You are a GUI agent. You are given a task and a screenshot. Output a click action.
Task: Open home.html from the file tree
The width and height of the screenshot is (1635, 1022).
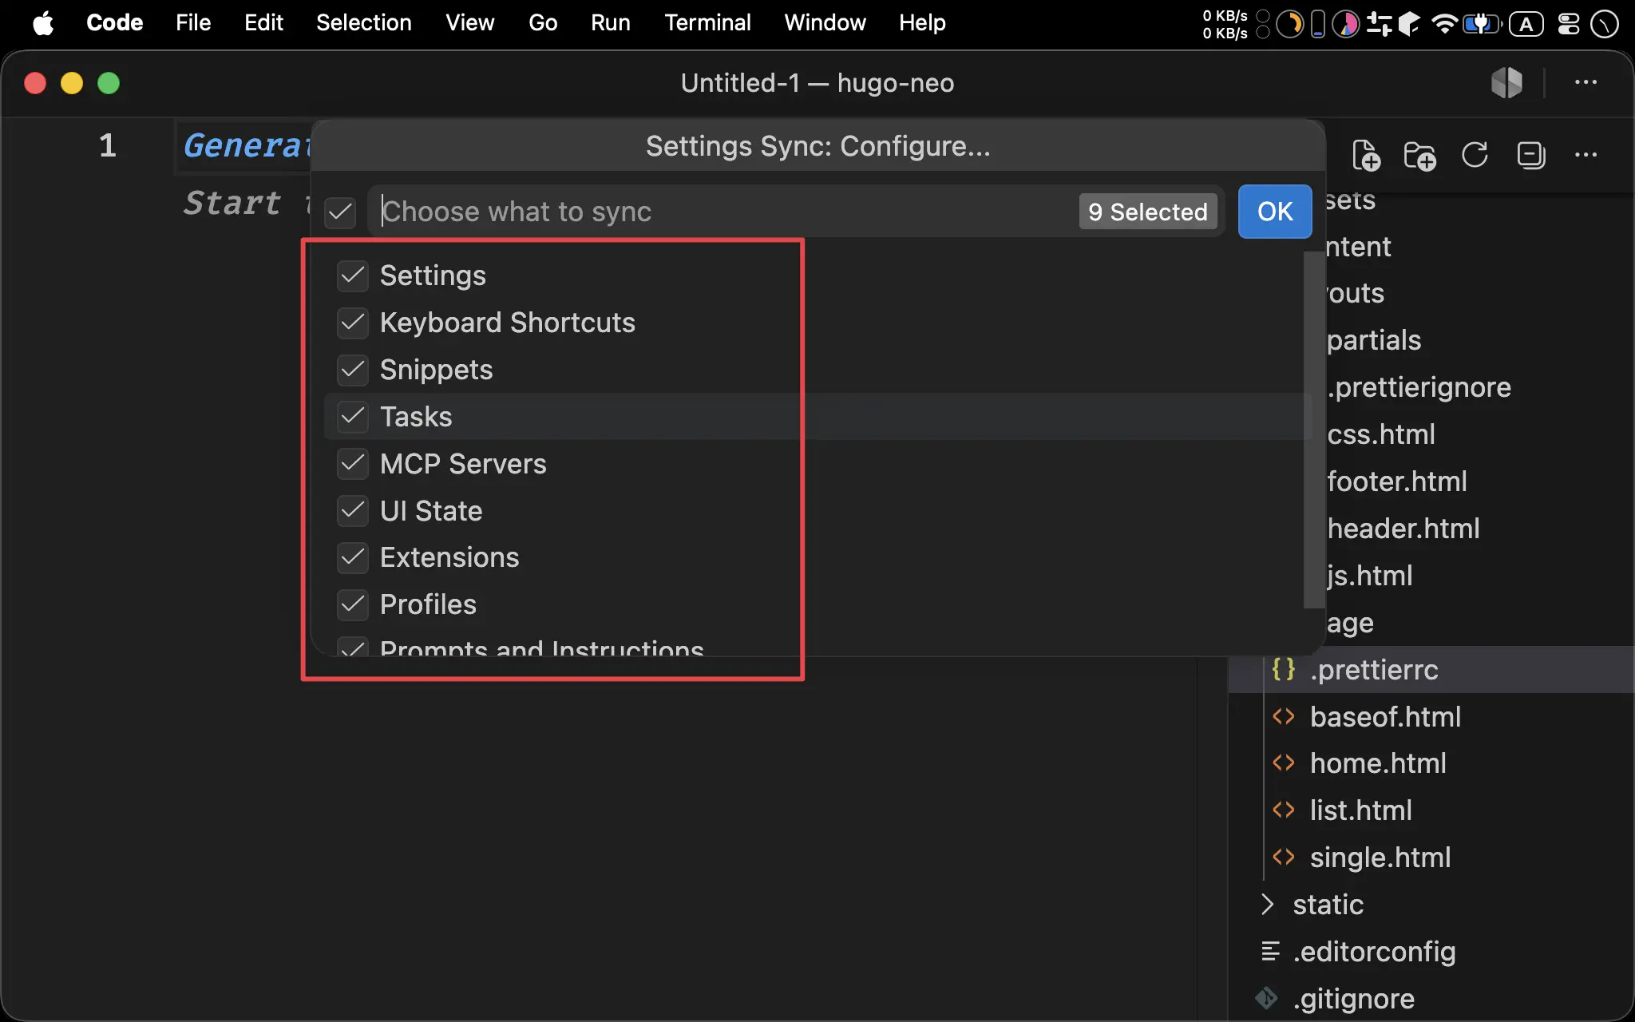1378,763
